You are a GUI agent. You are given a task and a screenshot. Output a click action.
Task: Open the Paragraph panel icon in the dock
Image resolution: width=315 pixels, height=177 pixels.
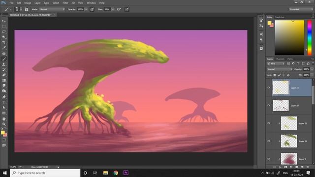pos(261,40)
